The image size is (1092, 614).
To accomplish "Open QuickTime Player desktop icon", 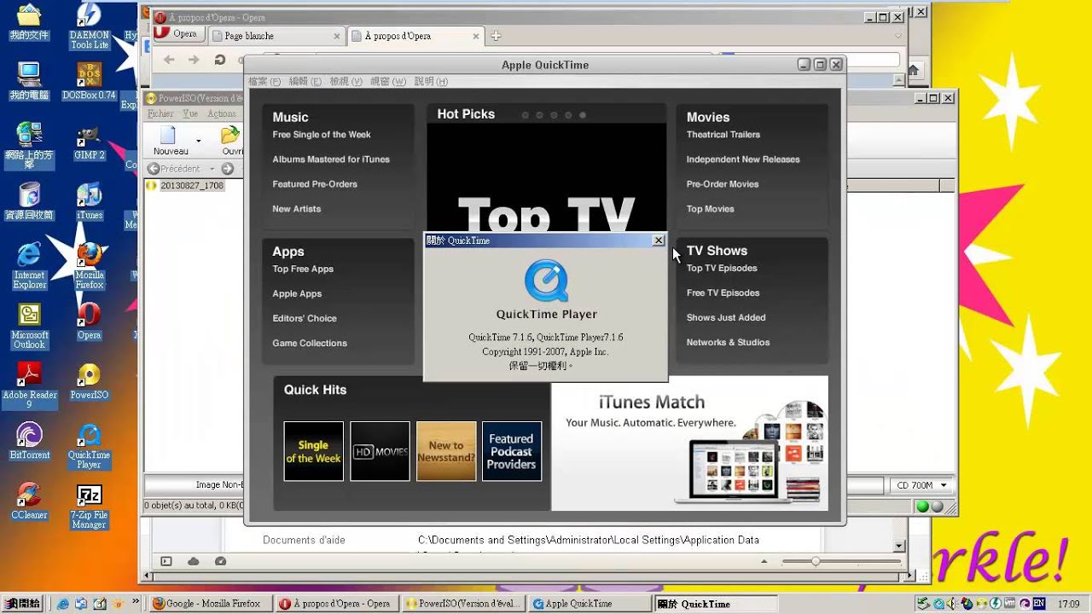I will 89,446.
